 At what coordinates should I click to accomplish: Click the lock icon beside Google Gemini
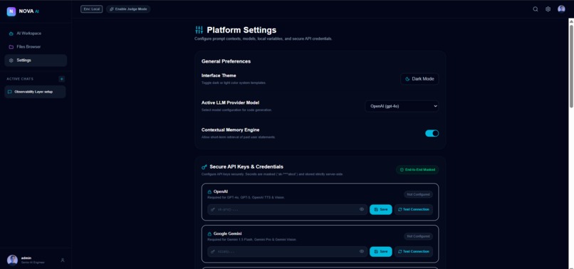click(210, 234)
